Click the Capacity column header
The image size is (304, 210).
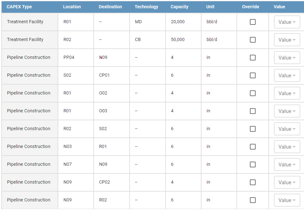[x=179, y=7]
